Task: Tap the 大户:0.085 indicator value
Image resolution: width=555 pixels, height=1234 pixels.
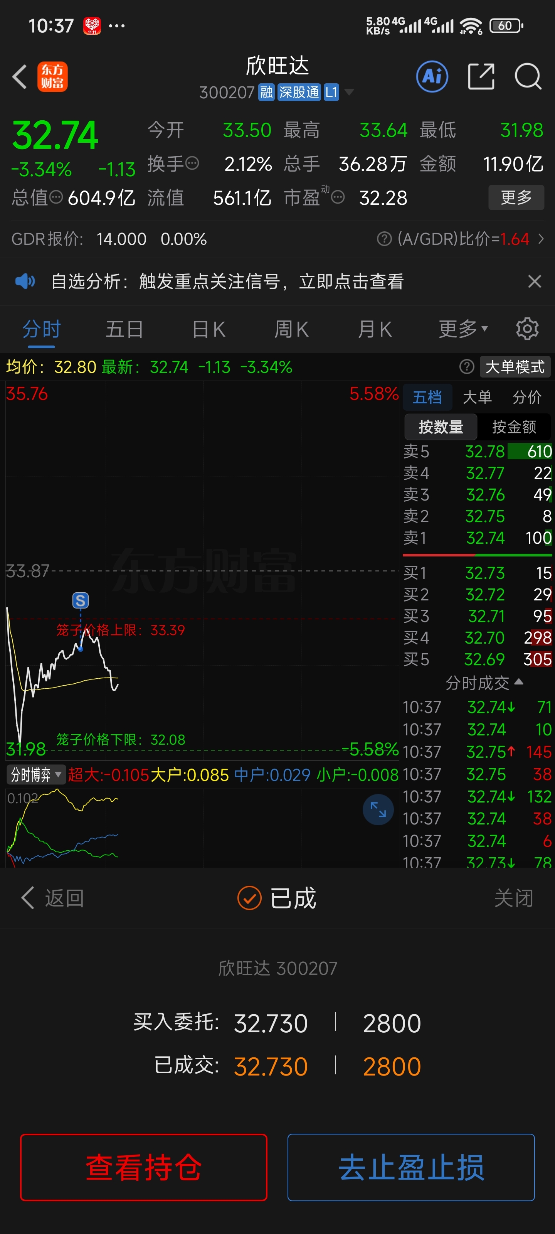Action: coord(190,775)
